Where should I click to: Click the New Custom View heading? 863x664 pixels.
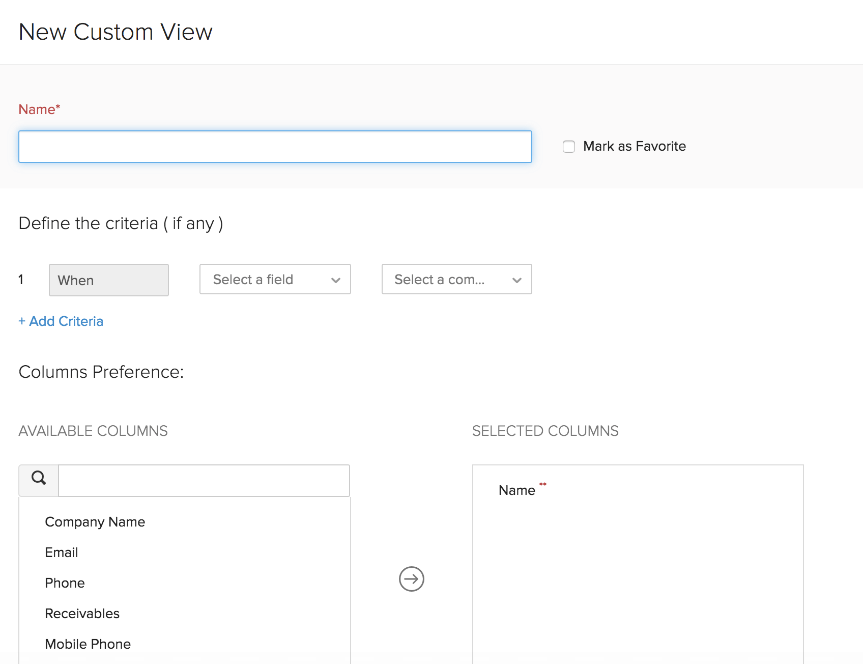click(x=116, y=32)
